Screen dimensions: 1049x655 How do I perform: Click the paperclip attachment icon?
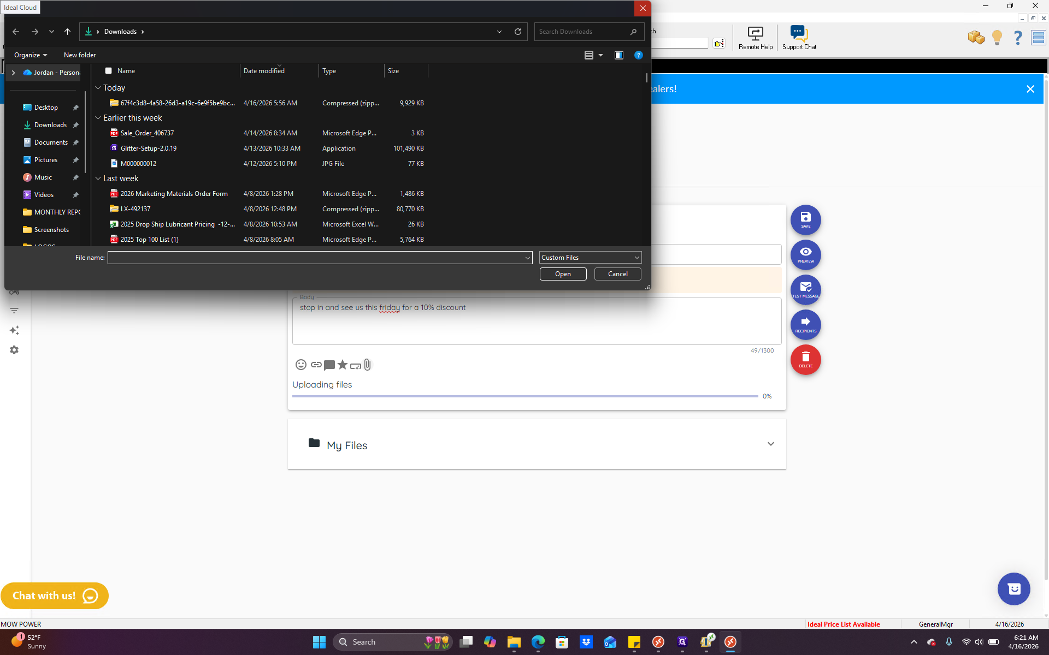click(x=368, y=365)
